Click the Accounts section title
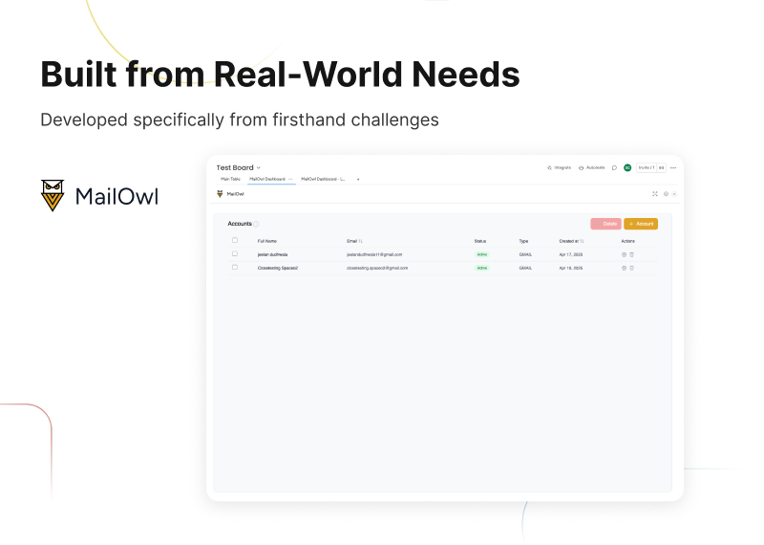This screenshot has width=764, height=545. [240, 224]
